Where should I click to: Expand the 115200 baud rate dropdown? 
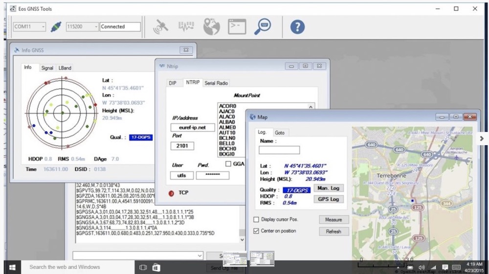pos(96,27)
